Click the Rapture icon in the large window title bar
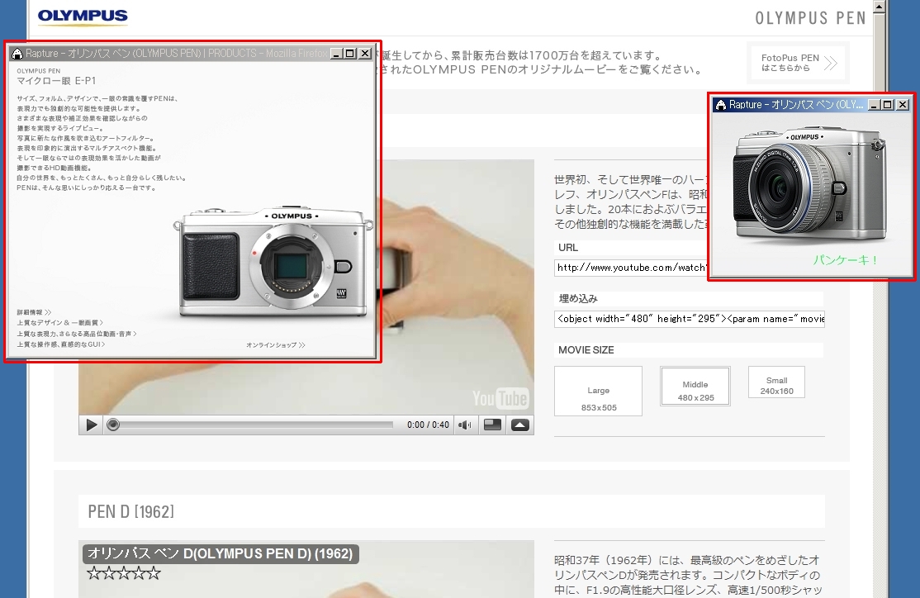 (x=17, y=54)
